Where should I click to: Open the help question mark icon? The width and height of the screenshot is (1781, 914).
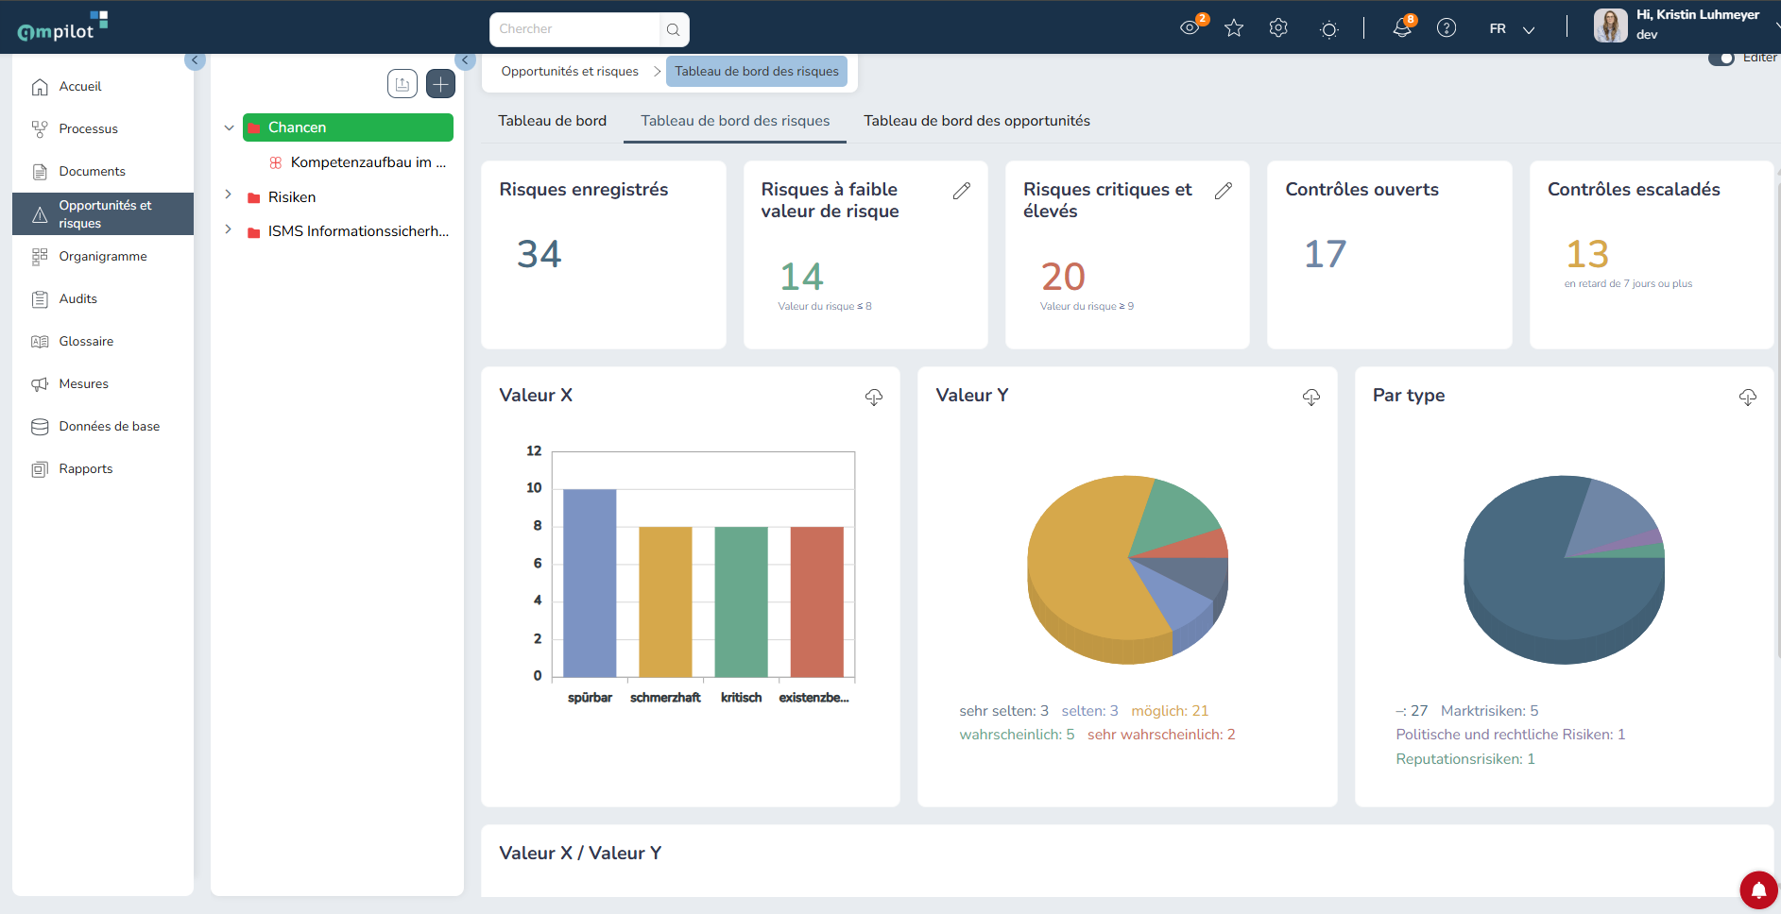click(x=1447, y=28)
